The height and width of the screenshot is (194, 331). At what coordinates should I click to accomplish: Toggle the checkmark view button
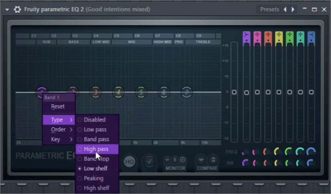(x=149, y=162)
